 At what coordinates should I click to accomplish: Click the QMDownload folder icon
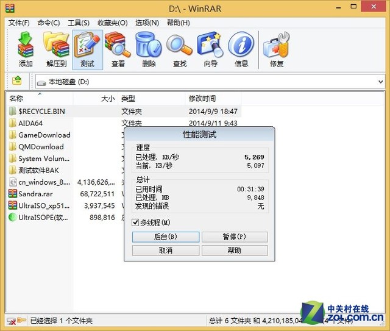click(13, 146)
